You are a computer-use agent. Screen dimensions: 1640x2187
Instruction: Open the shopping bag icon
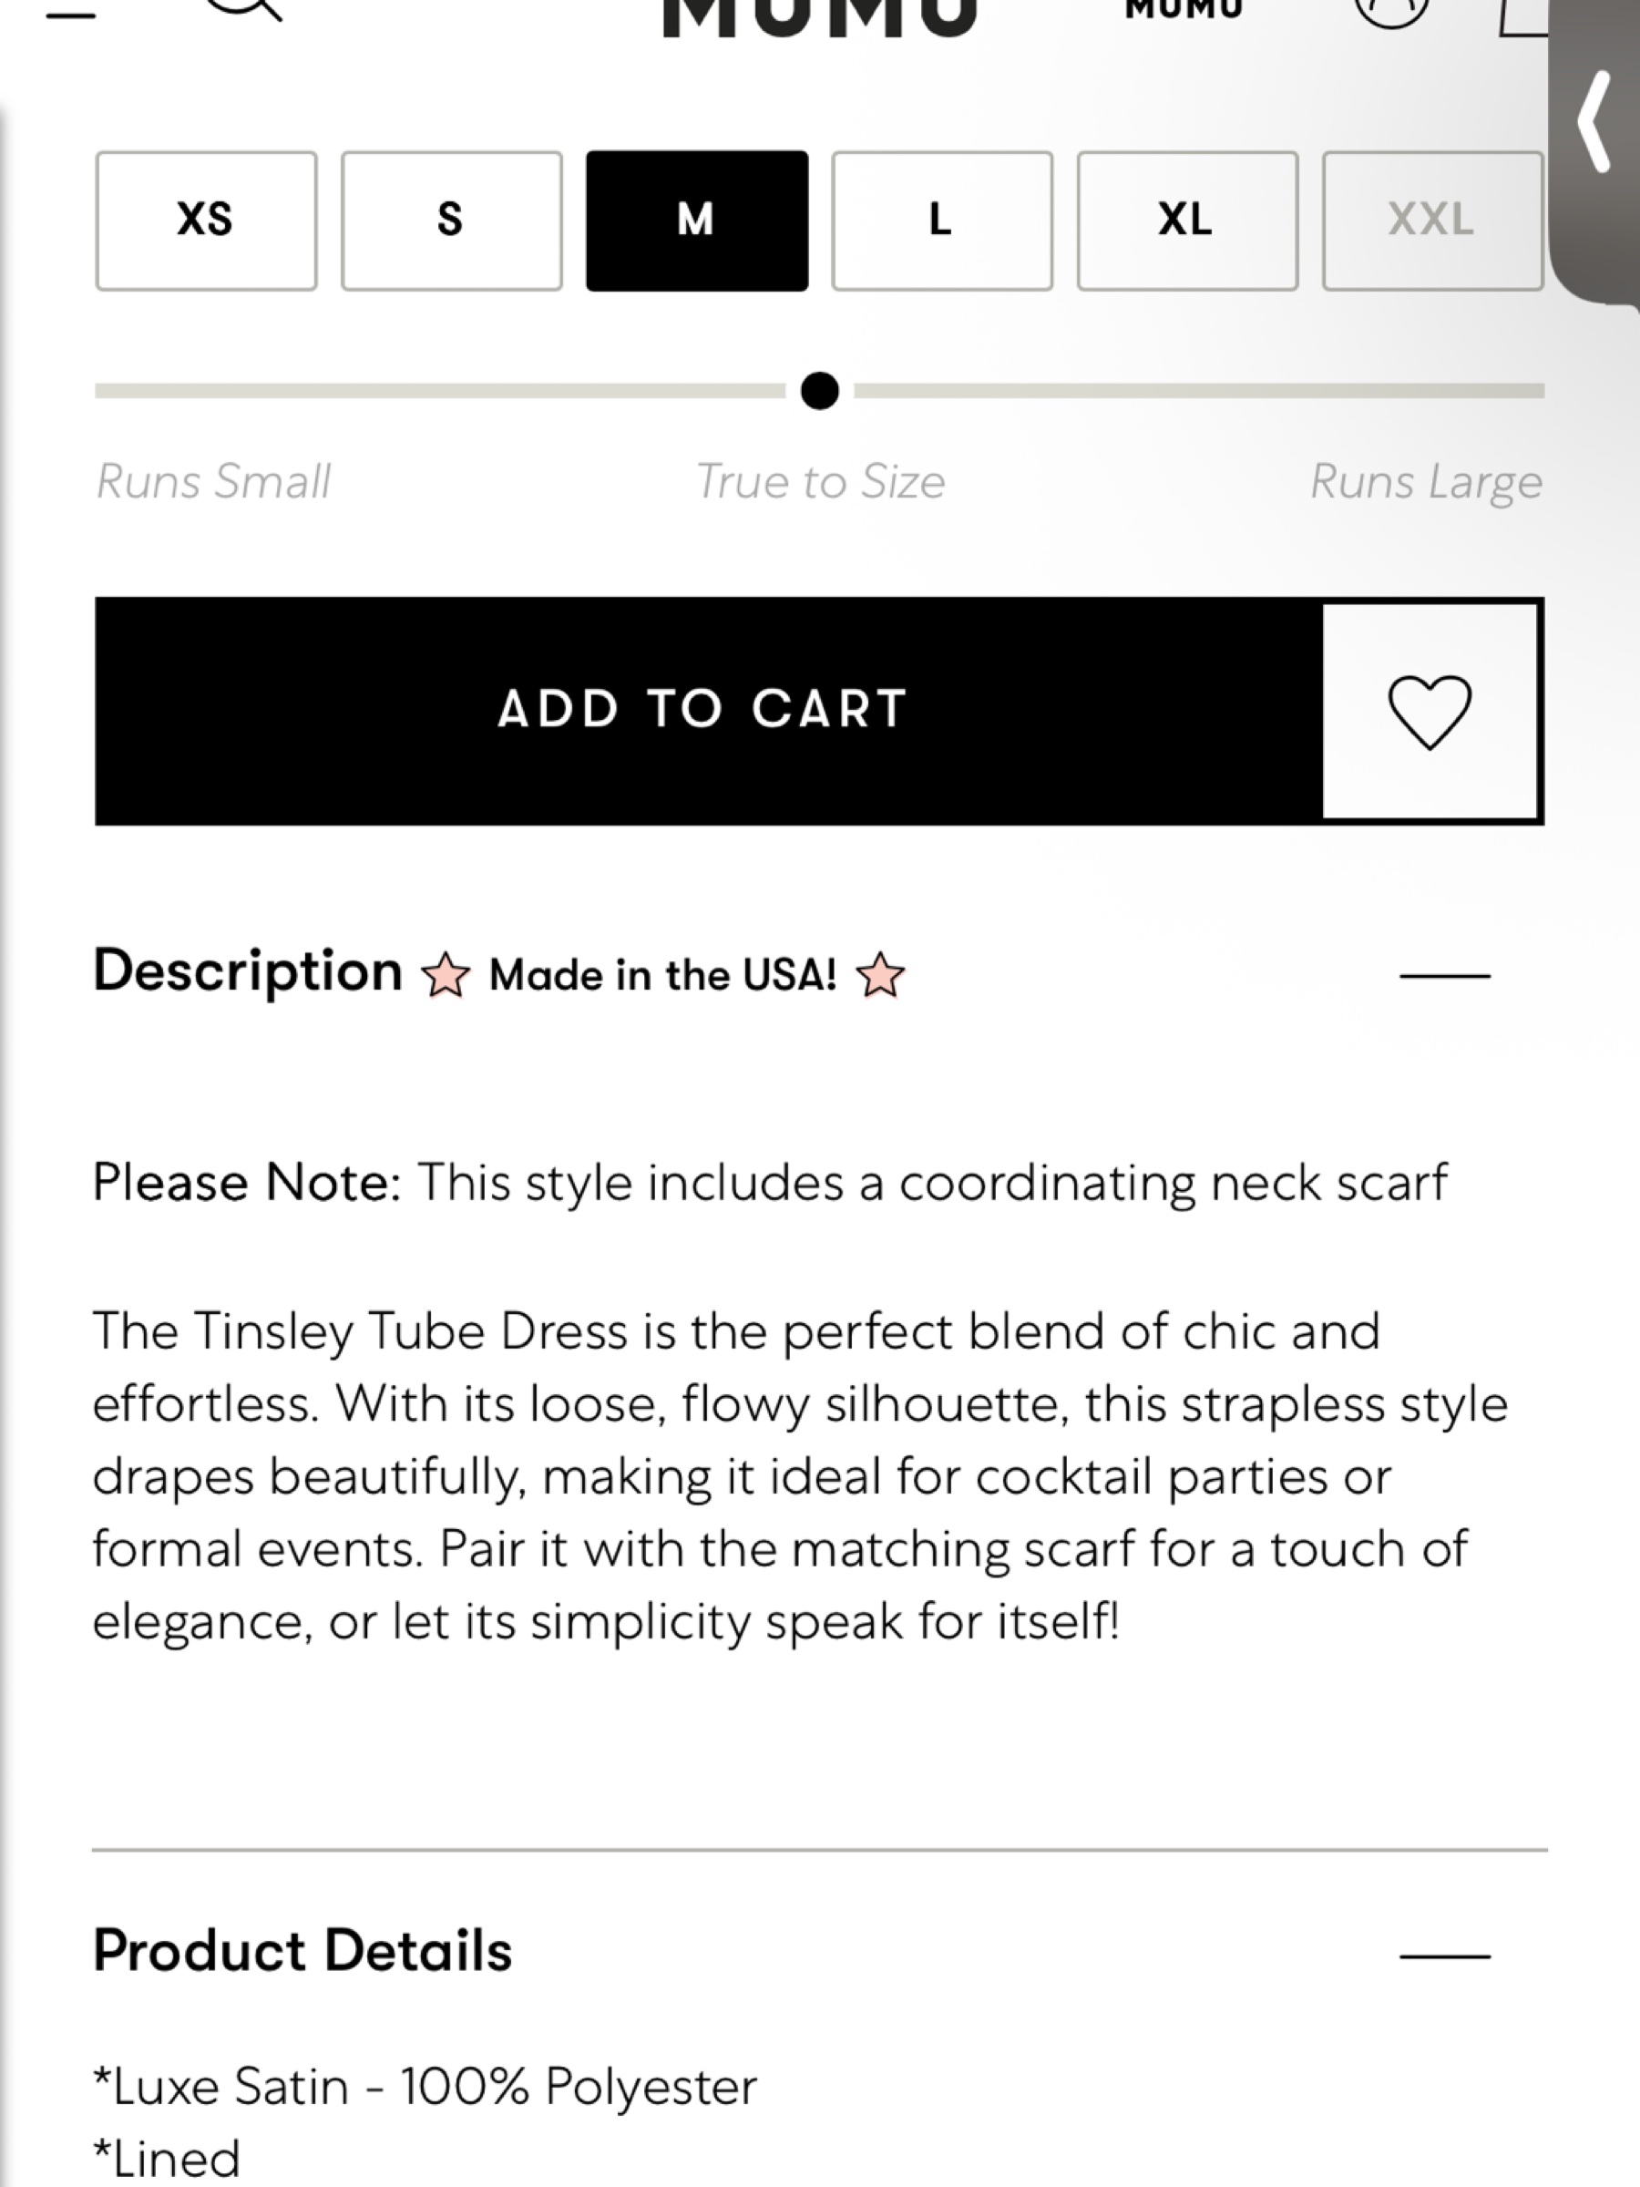1523,15
